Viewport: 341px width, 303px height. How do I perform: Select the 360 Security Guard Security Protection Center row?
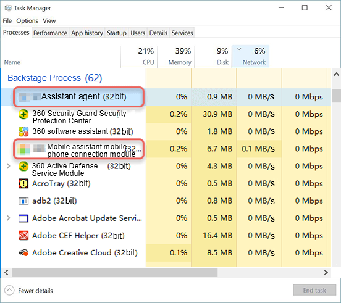click(166, 114)
